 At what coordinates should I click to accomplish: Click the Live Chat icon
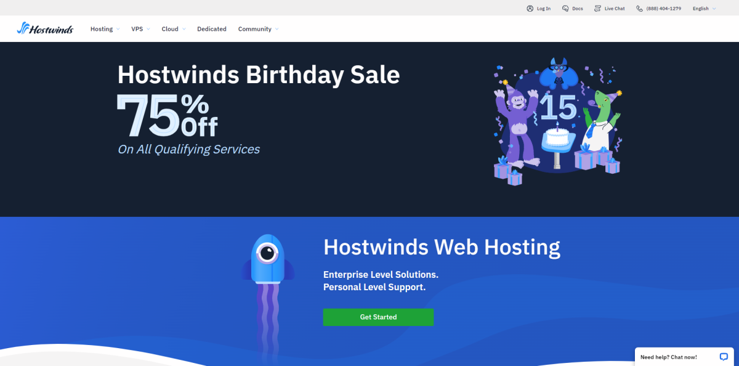click(597, 9)
